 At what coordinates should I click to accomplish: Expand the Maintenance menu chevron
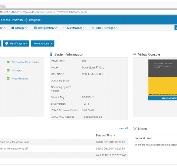pos(84,28)
